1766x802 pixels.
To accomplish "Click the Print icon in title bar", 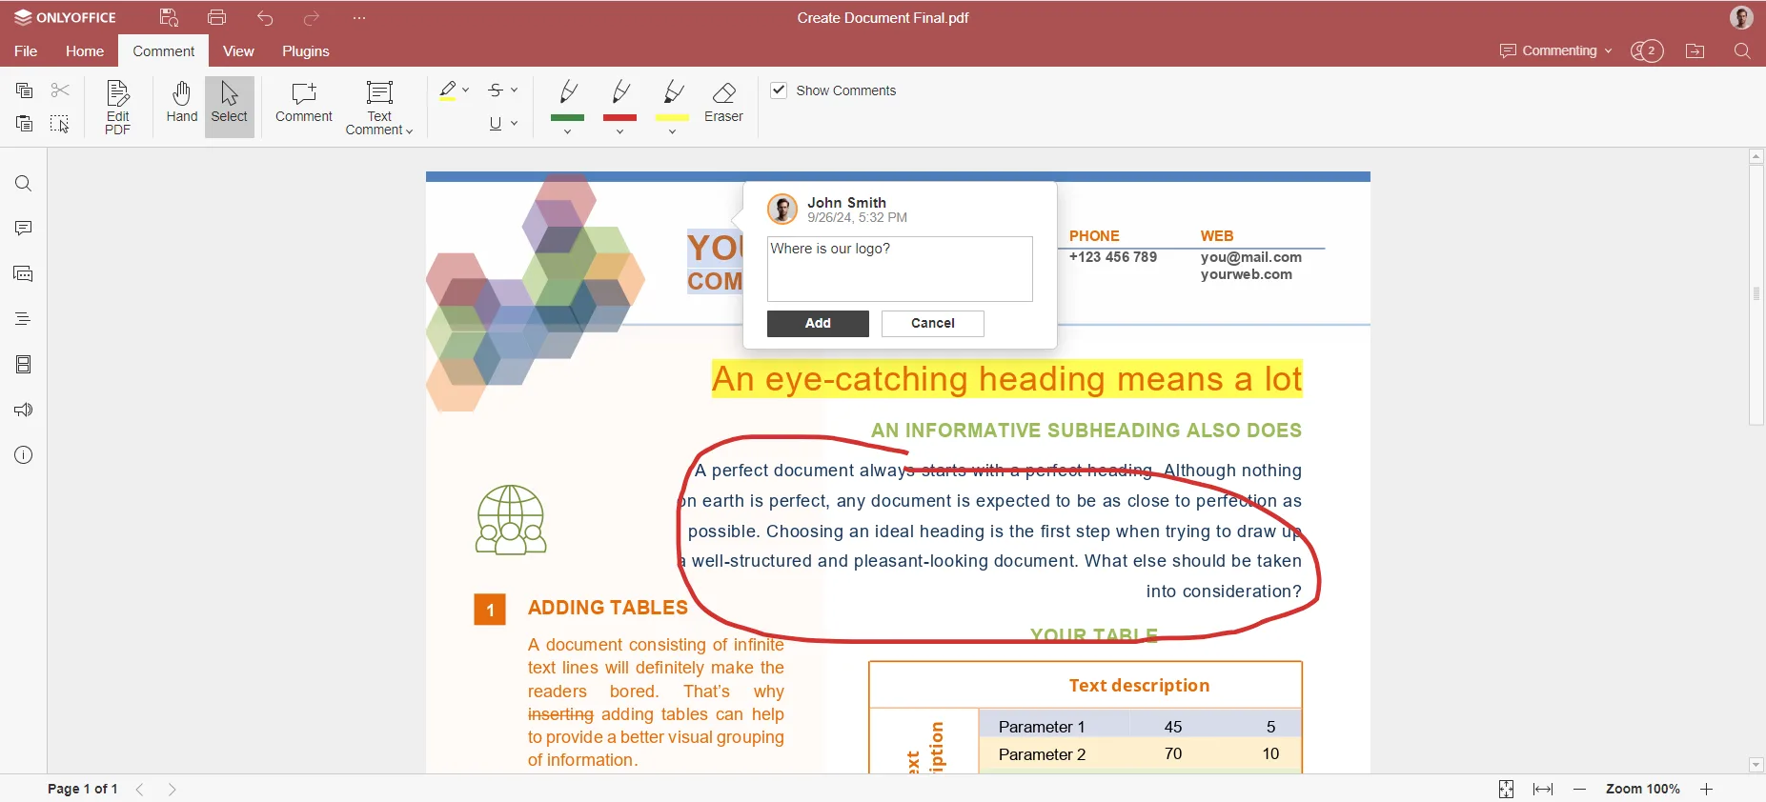I will tap(216, 17).
